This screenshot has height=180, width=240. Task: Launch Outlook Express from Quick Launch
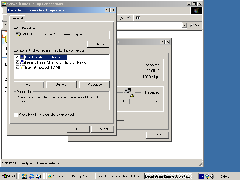point(38,176)
